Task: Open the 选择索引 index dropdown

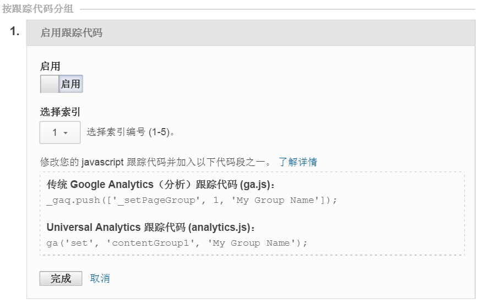Action: (x=60, y=132)
